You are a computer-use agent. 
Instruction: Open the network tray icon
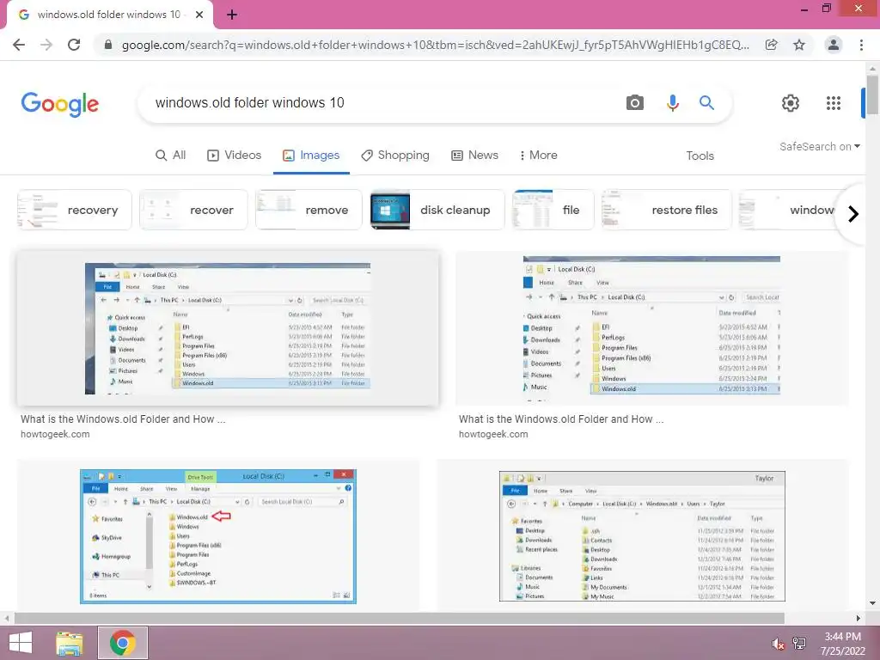799,644
